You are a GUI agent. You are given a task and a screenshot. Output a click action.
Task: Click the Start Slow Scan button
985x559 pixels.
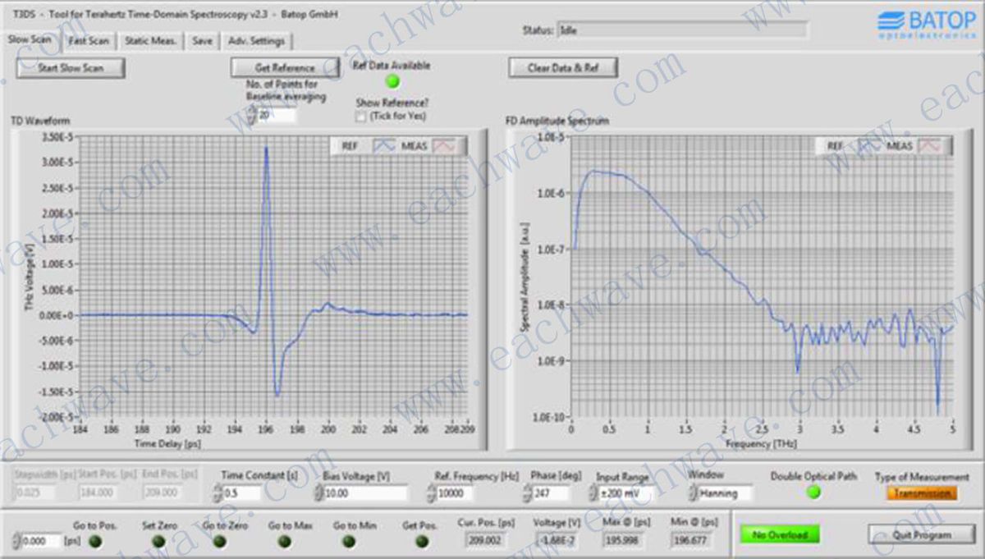71,68
